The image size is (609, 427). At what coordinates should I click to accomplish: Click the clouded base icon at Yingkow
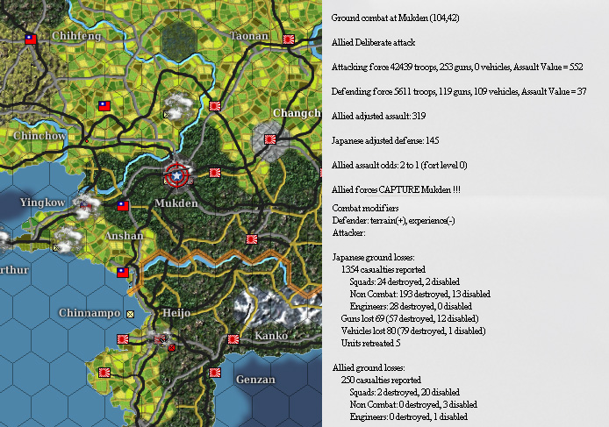[x=85, y=206]
